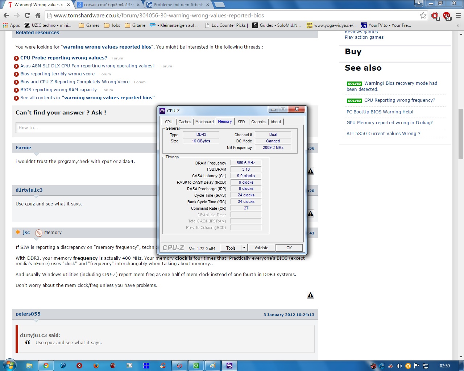Switch to the CPU tab in CPU-Z
464x371 pixels.
click(169, 122)
